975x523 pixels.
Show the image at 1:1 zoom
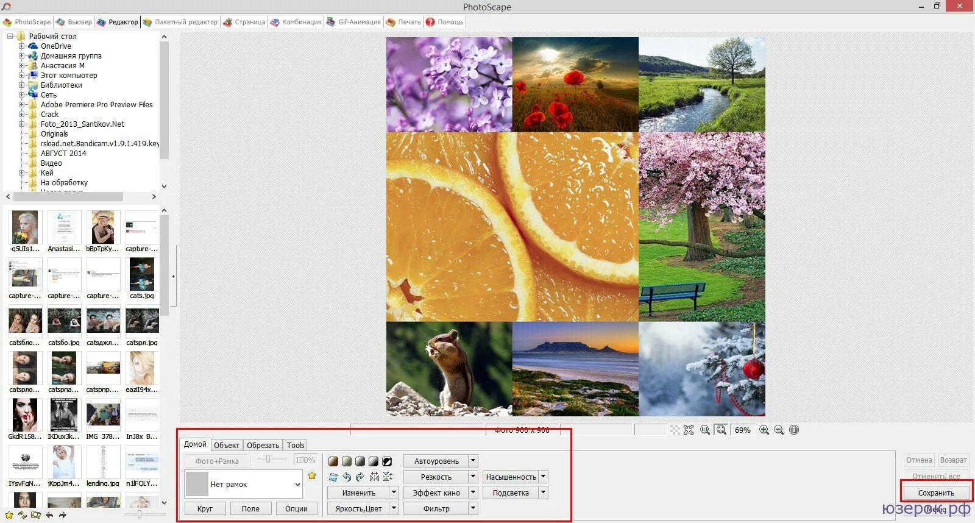pyautogui.click(x=705, y=430)
